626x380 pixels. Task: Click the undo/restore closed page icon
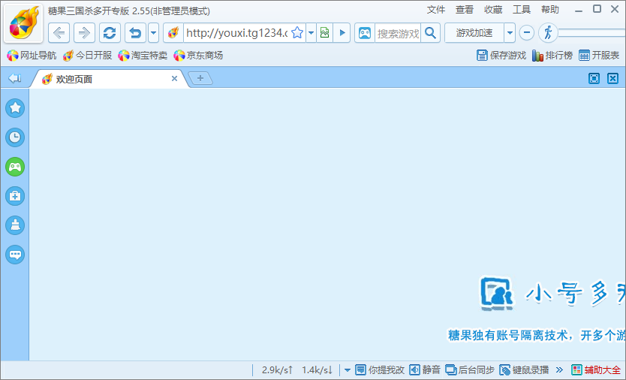coord(135,33)
